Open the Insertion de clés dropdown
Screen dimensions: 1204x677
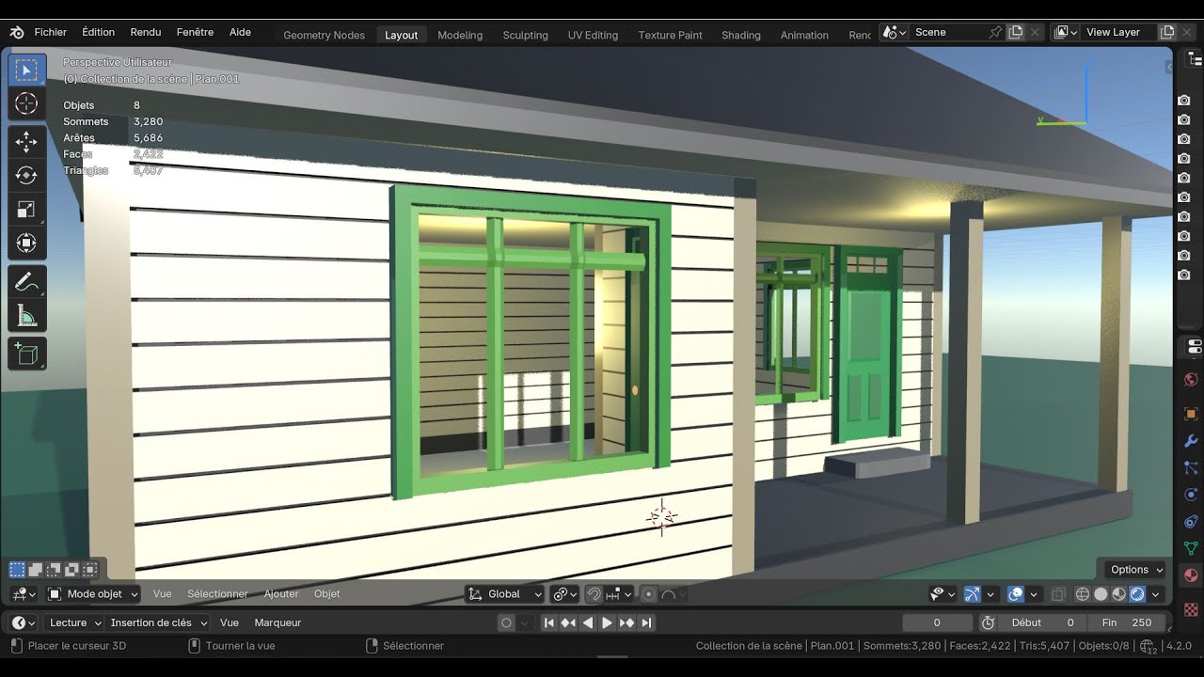(x=157, y=622)
